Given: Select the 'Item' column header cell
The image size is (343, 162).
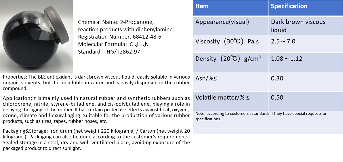Looking at the screenshot, I should (202, 6).
